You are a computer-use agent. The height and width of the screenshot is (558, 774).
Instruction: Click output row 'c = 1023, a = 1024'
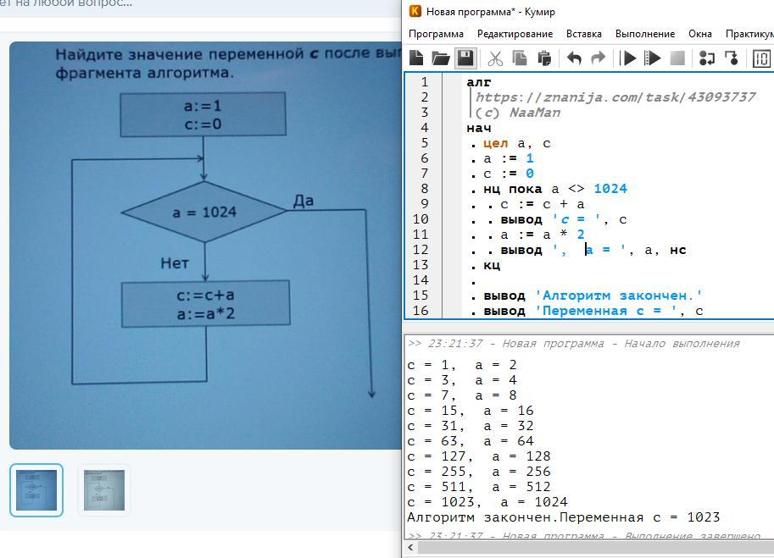[487, 502]
